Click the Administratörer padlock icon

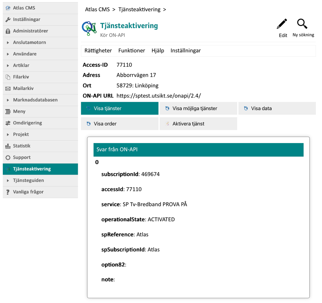pyautogui.click(x=8, y=31)
